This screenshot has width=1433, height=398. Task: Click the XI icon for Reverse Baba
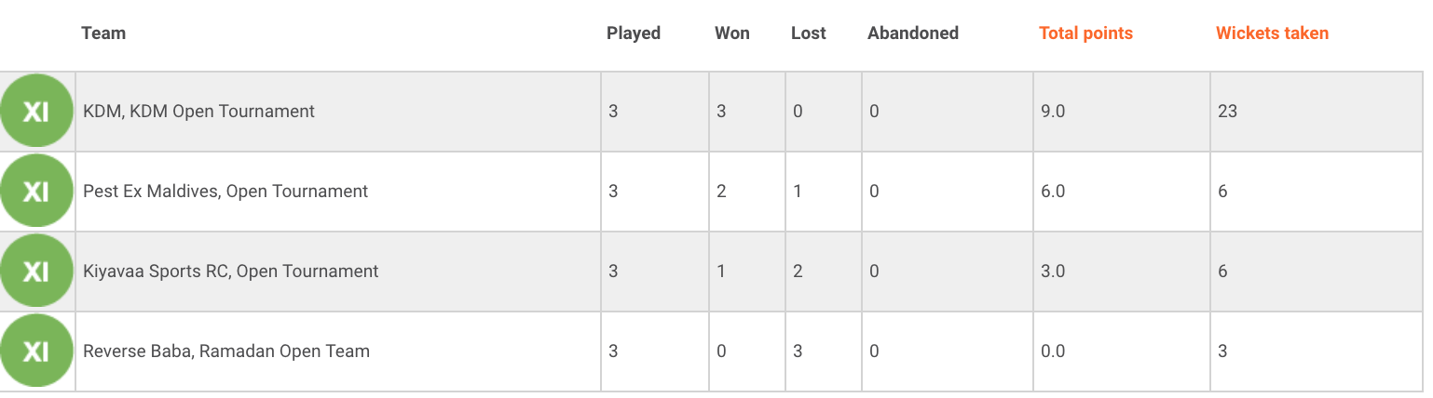pyautogui.click(x=36, y=352)
